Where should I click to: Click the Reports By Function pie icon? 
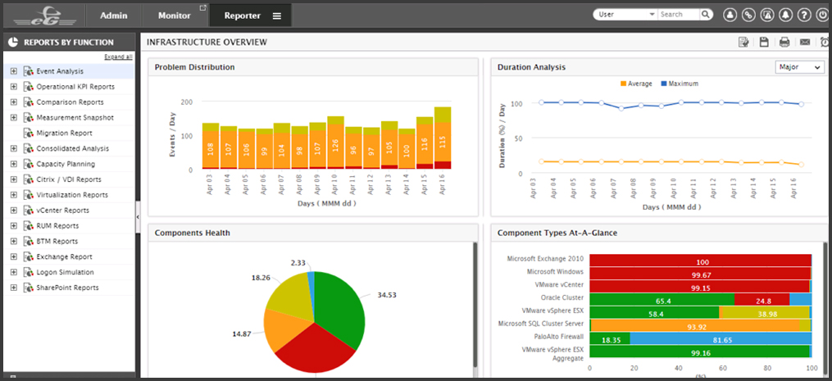[14, 43]
